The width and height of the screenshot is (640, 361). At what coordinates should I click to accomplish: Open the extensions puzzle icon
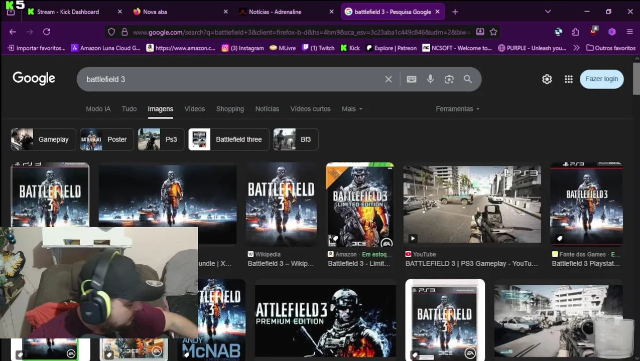[x=575, y=32]
